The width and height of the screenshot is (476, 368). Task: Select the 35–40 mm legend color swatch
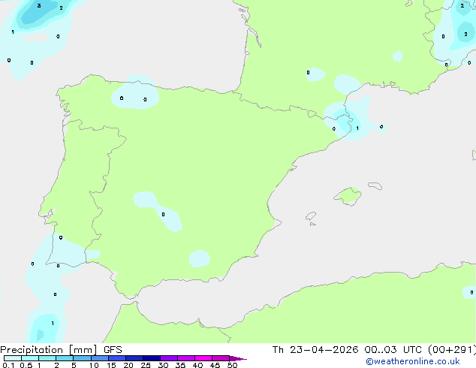186,358
